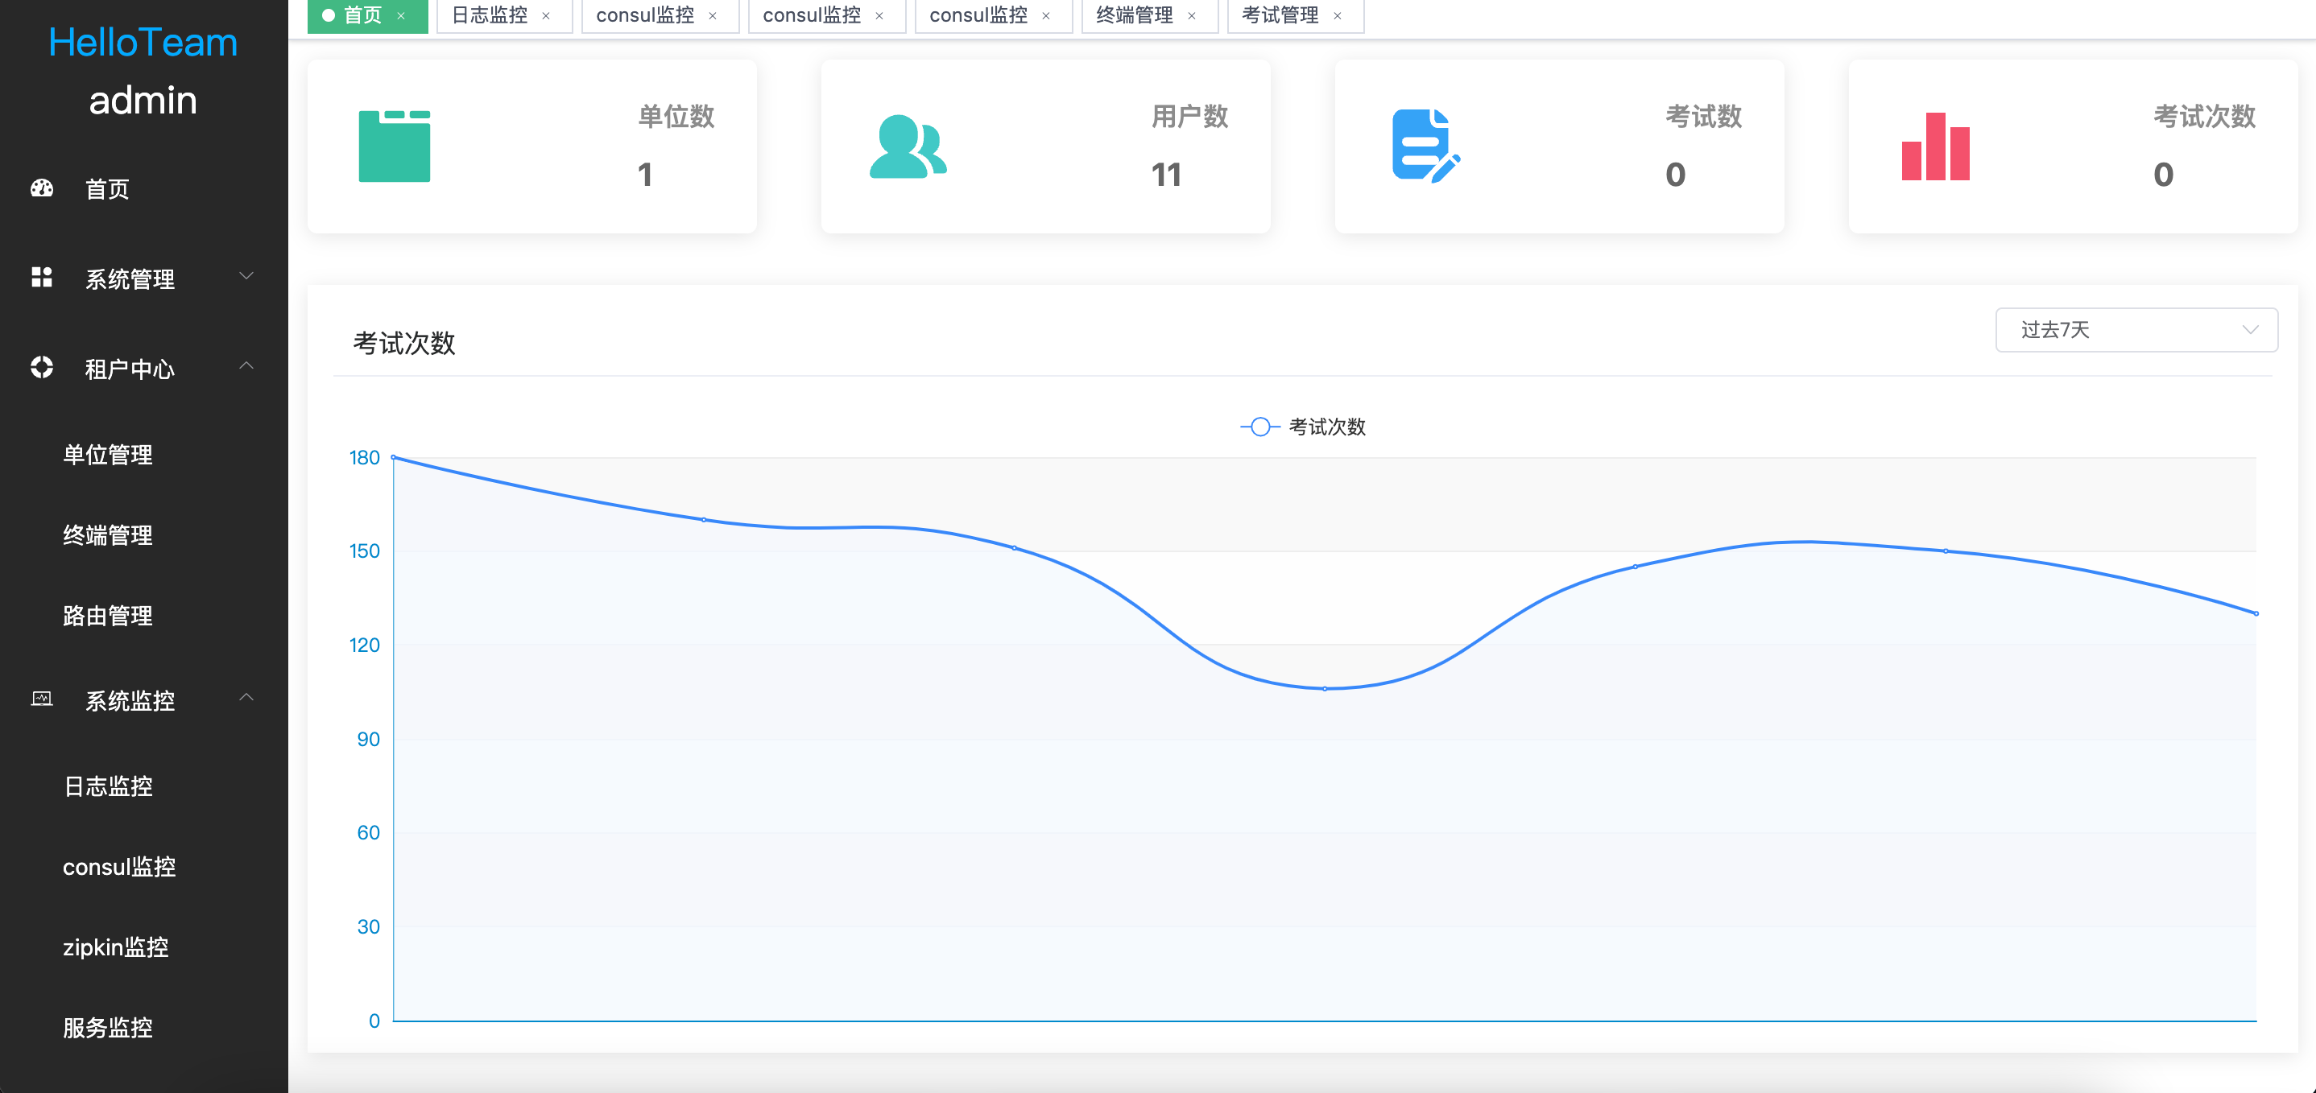Click the first chart data point at 180
Viewport: 2316px width, 1093px height.
tap(394, 457)
